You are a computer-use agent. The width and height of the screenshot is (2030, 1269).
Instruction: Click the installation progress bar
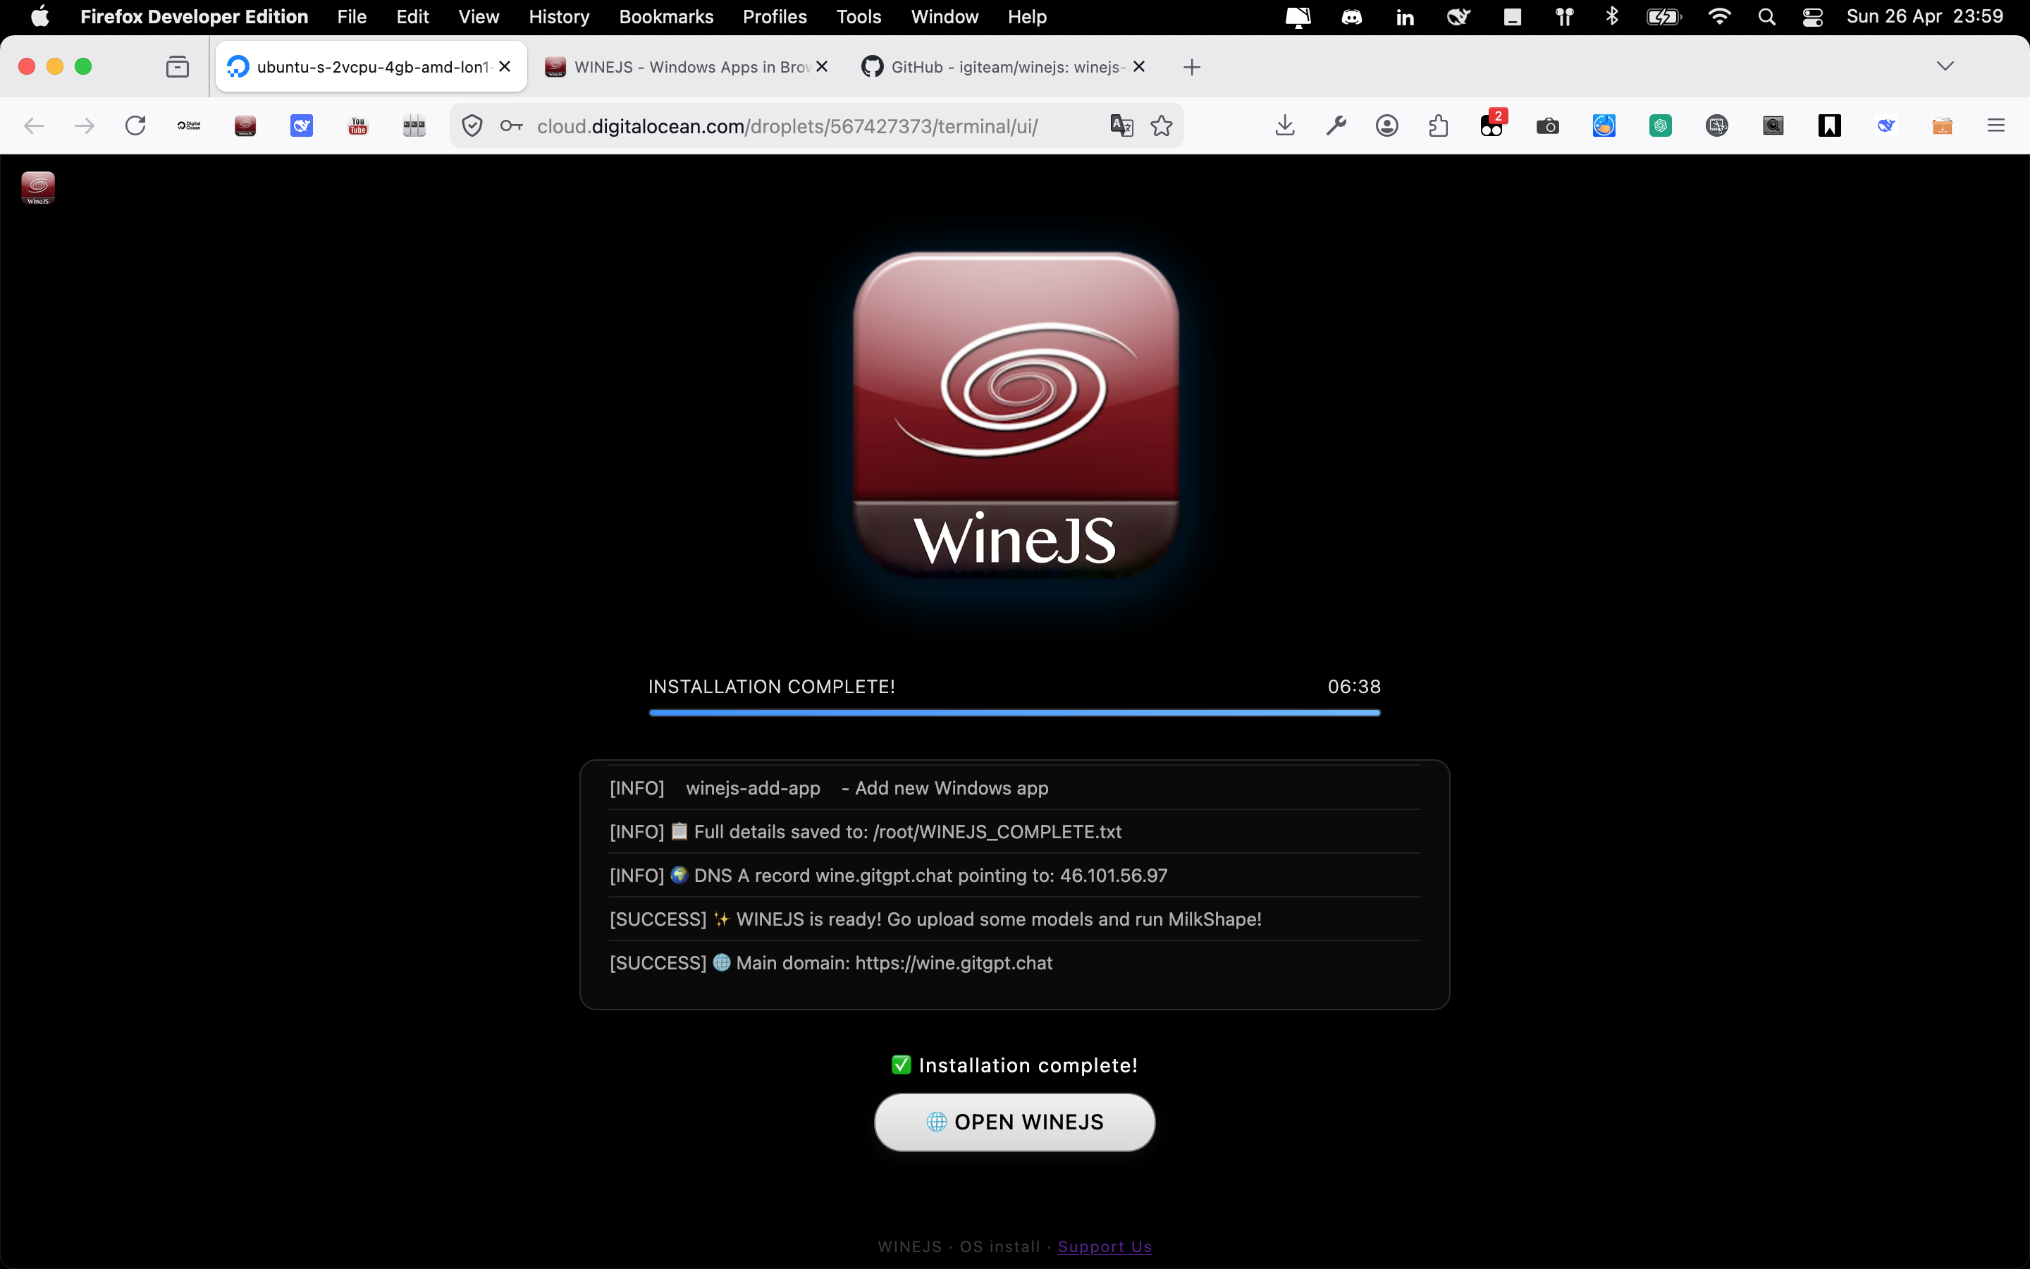[x=1014, y=713]
